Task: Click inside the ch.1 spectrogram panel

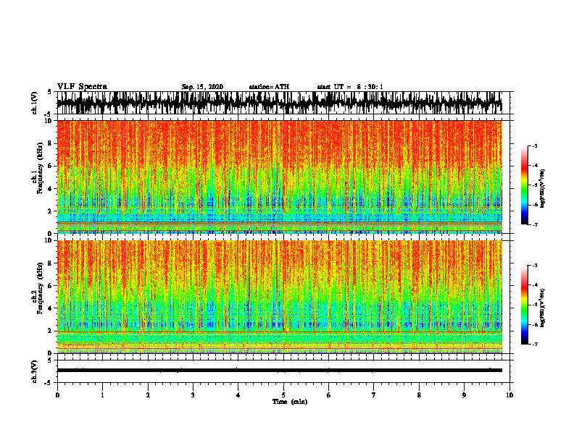Action: click(279, 177)
